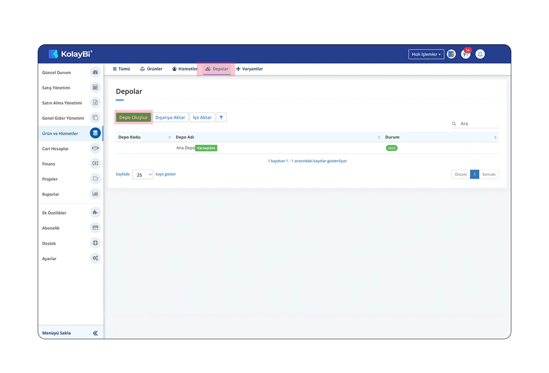Click the Raporlar chart icon

click(95, 193)
